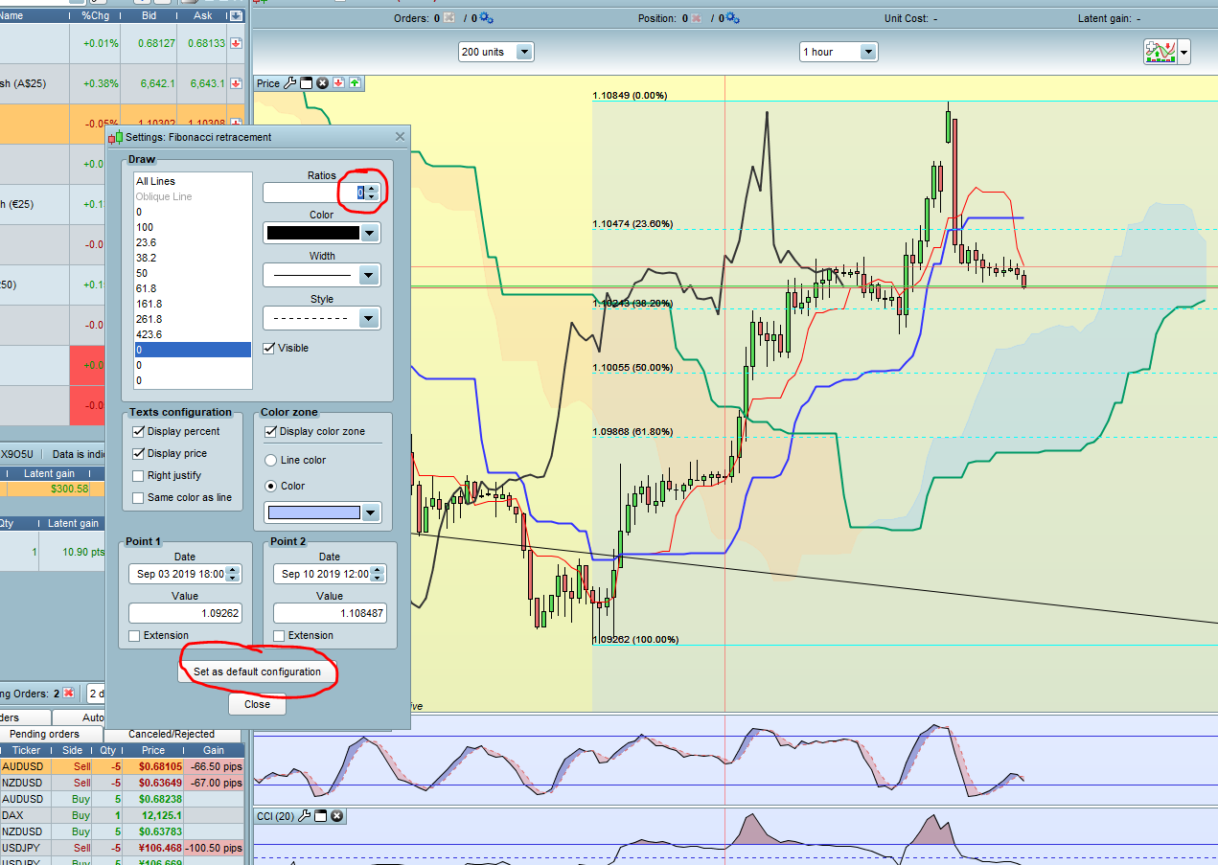This screenshot has height=865, width=1218.
Task: Click the light blue zone color swatch
Action: coord(314,512)
